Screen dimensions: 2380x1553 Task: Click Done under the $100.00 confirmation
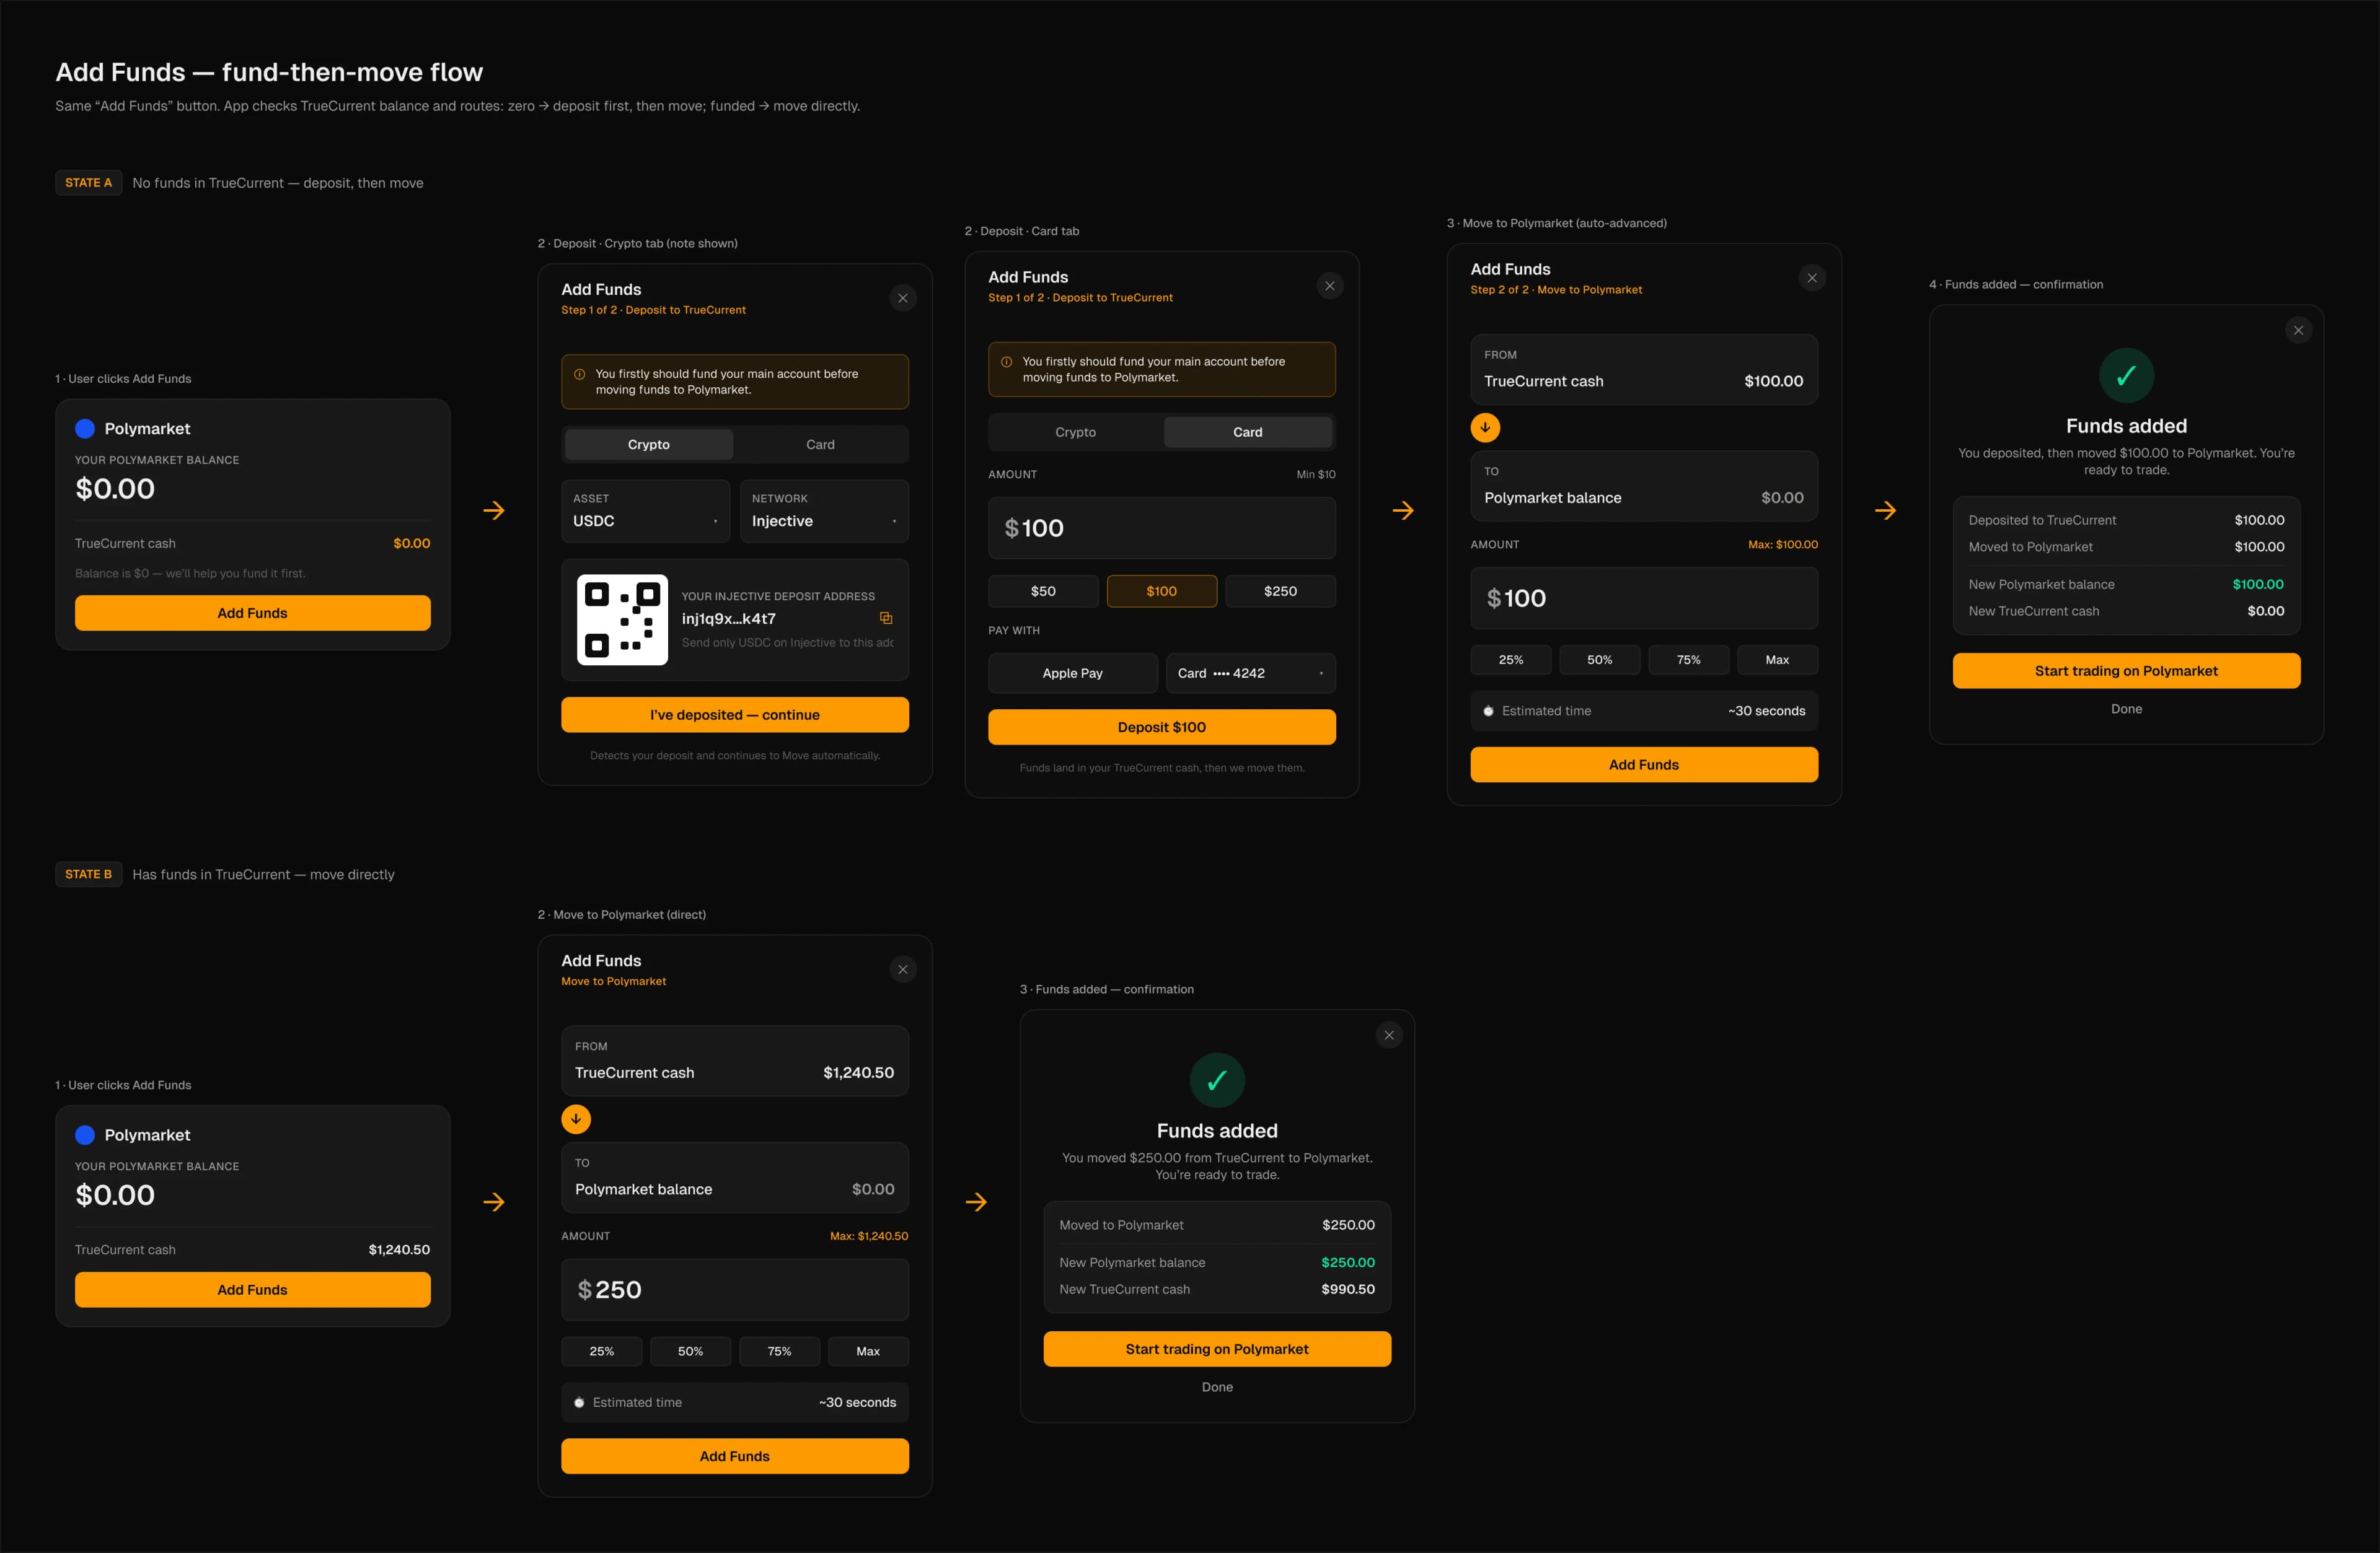tap(2126, 709)
